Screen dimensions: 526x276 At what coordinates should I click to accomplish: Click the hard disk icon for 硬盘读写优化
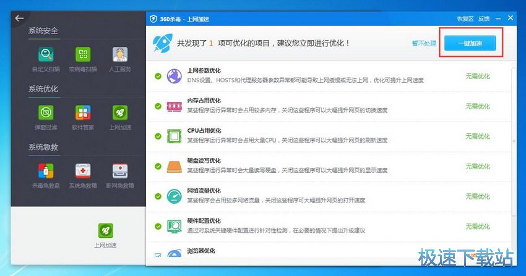click(x=175, y=167)
